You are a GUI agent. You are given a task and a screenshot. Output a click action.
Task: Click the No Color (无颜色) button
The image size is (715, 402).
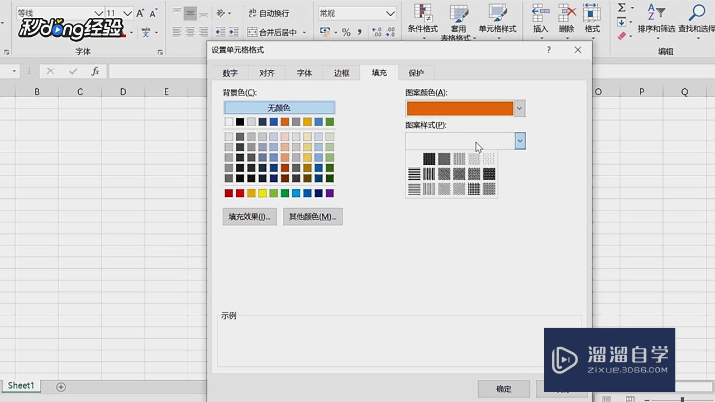(279, 108)
